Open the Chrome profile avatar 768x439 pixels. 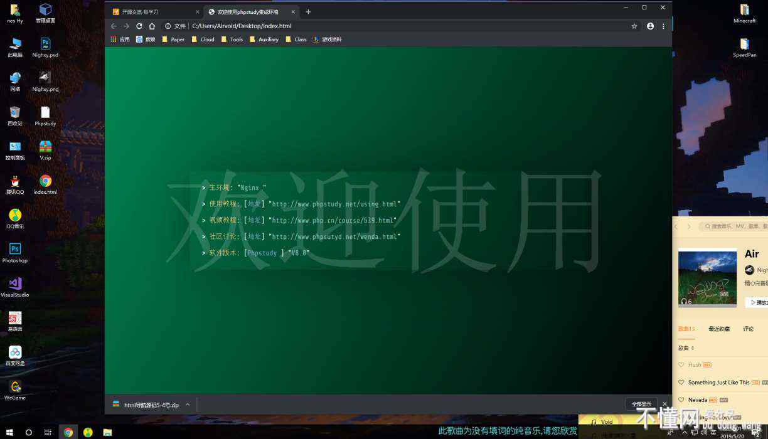tap(650, 26)
